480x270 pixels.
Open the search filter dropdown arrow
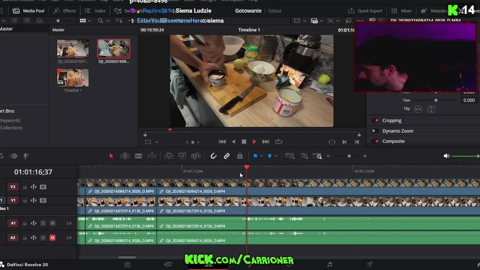108,21
